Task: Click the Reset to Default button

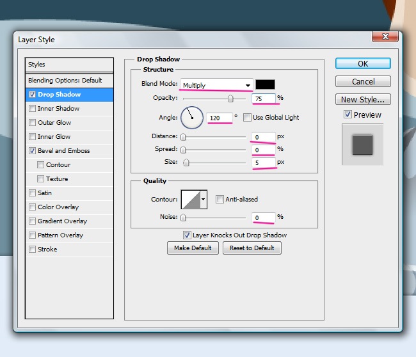Action: pos(252,248)
